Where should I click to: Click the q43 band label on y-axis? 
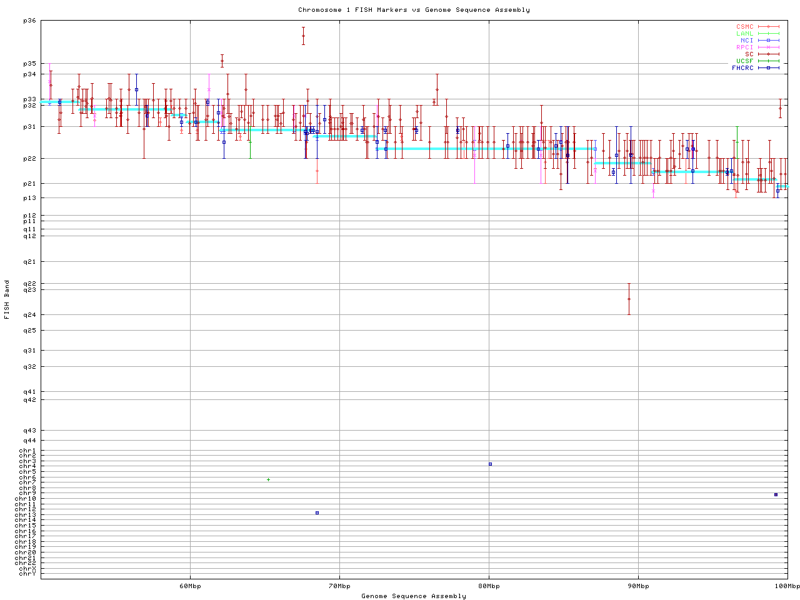pyautogui.click(x=29, y=430)
